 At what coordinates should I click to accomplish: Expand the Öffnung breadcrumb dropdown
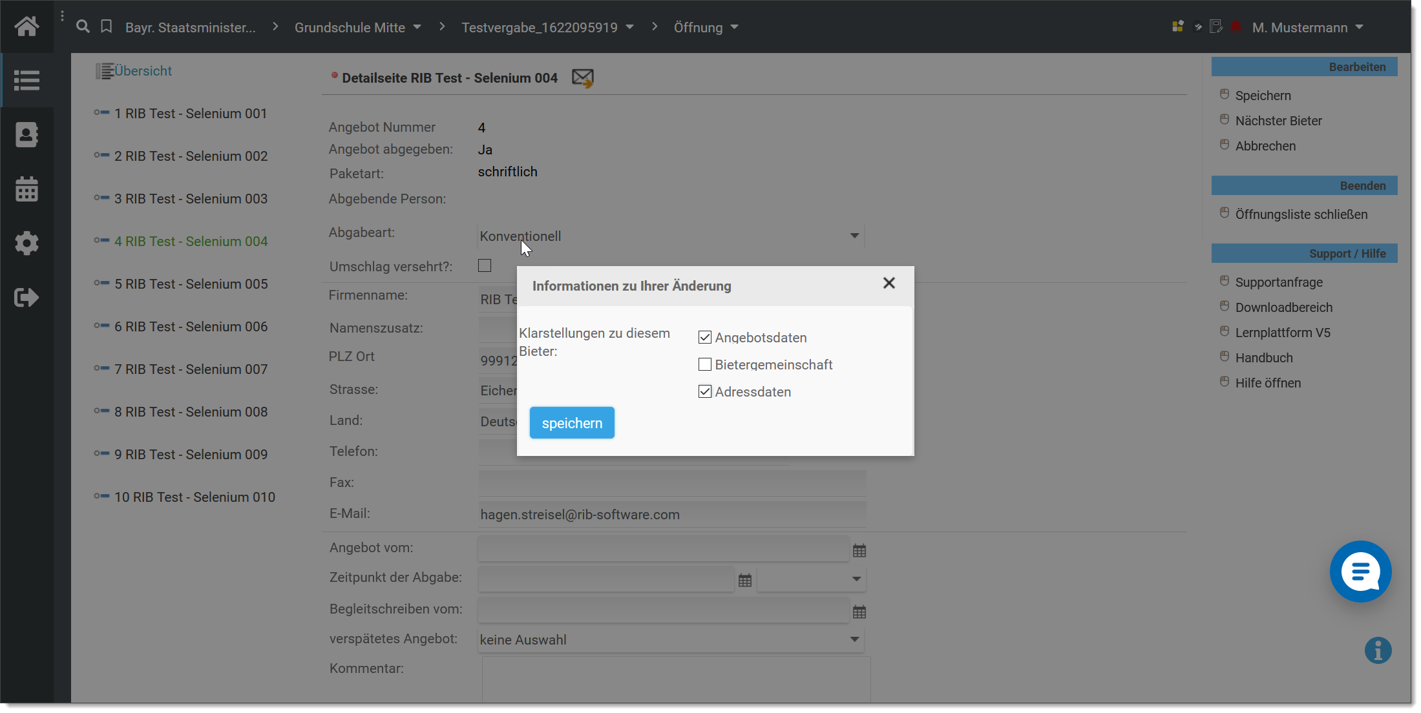click(734, 27)
